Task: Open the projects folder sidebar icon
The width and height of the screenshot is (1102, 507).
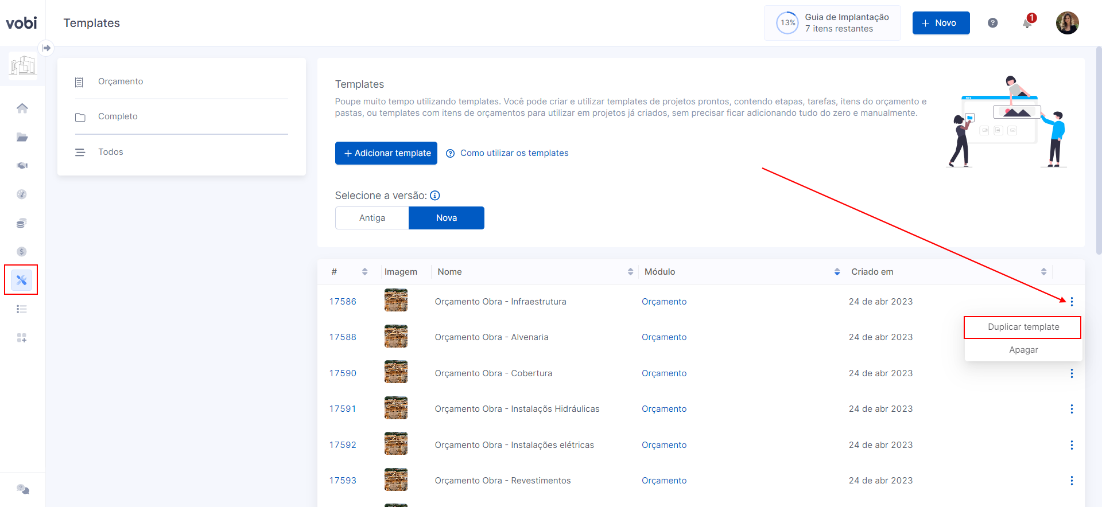Action: tap(22, 137)
